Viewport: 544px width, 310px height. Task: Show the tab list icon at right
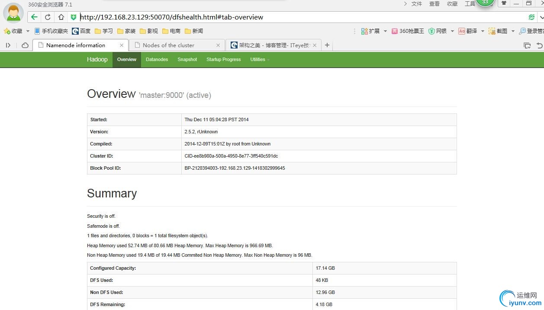pyautogui.click(x=527, y=45)
